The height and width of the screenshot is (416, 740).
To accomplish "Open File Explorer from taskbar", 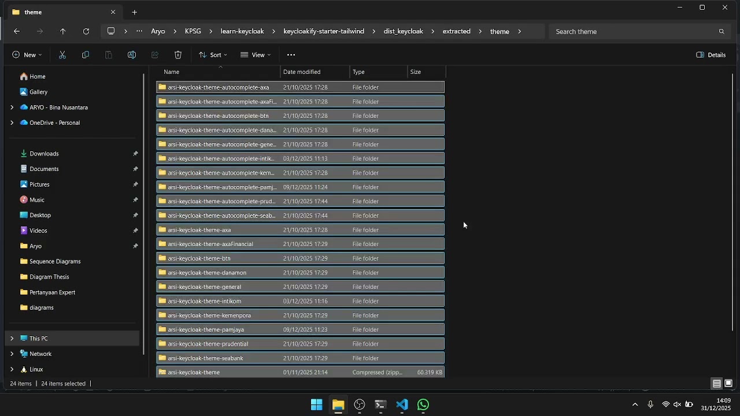I will click(338, 405).
